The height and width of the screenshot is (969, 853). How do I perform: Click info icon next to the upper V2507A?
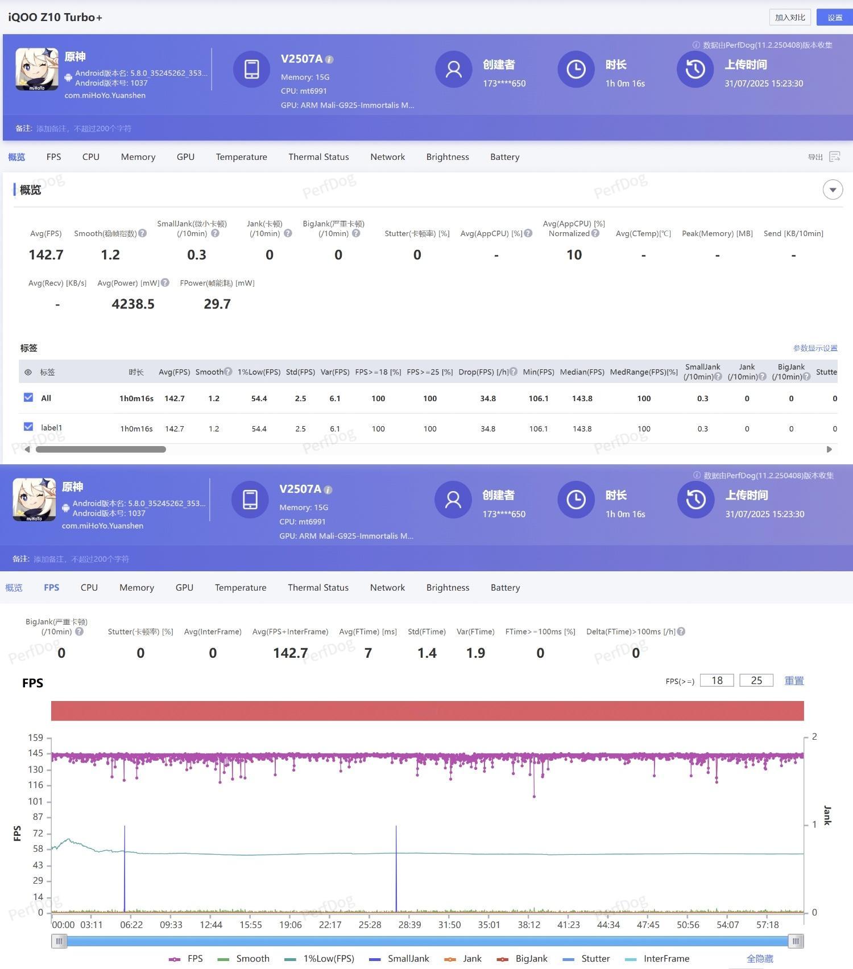(x=329, y=59)
